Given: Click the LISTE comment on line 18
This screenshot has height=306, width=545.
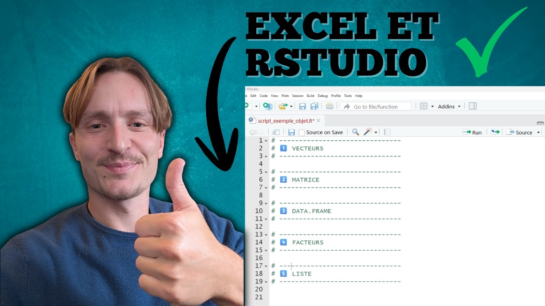Looking at the screenshot, I should [x=301, y=274].
